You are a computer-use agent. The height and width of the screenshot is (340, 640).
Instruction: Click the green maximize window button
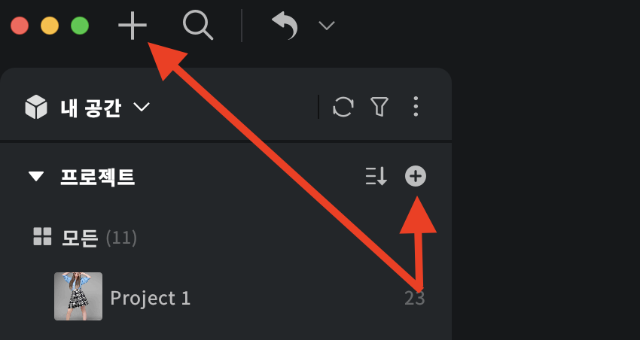click(80, 26)
